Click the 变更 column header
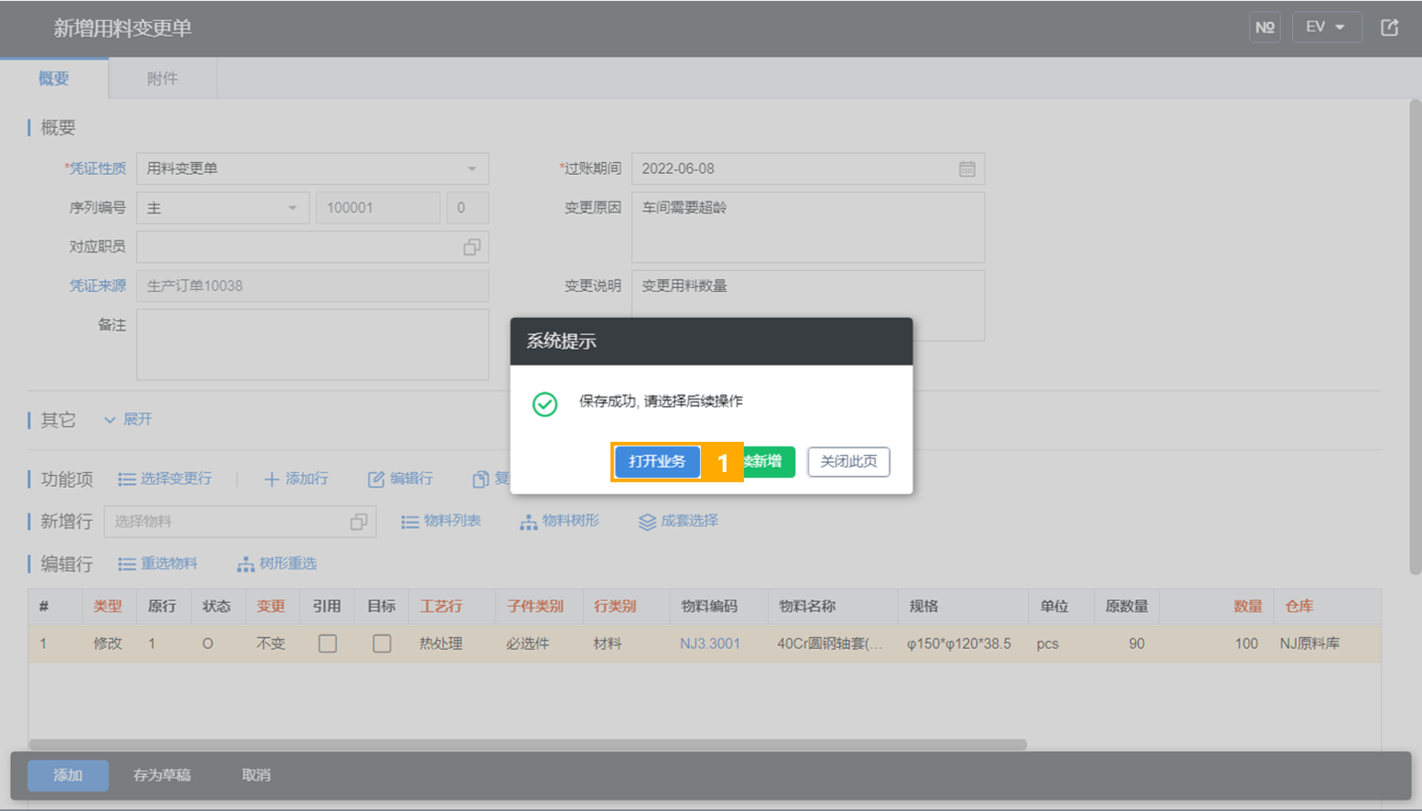The image size is (1422, 811). (x=271, y=607)
